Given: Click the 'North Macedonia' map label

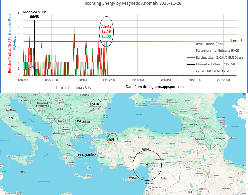Looking at the screenshot, I should [65, 128].
